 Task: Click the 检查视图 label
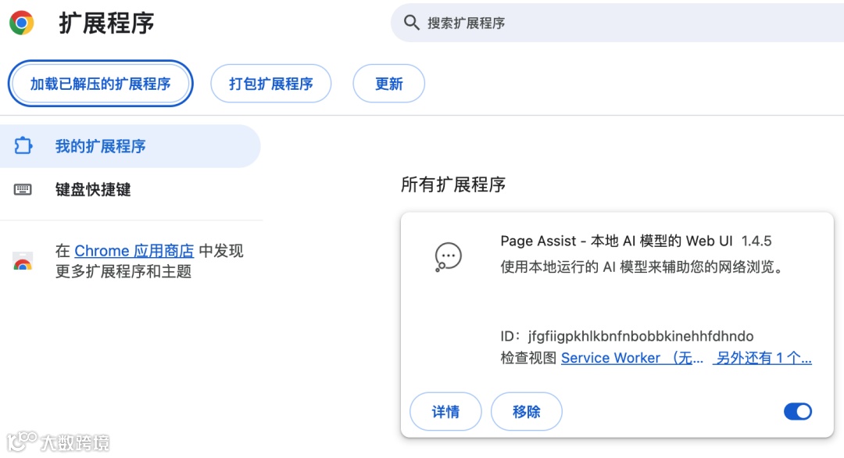coord(528,358)
